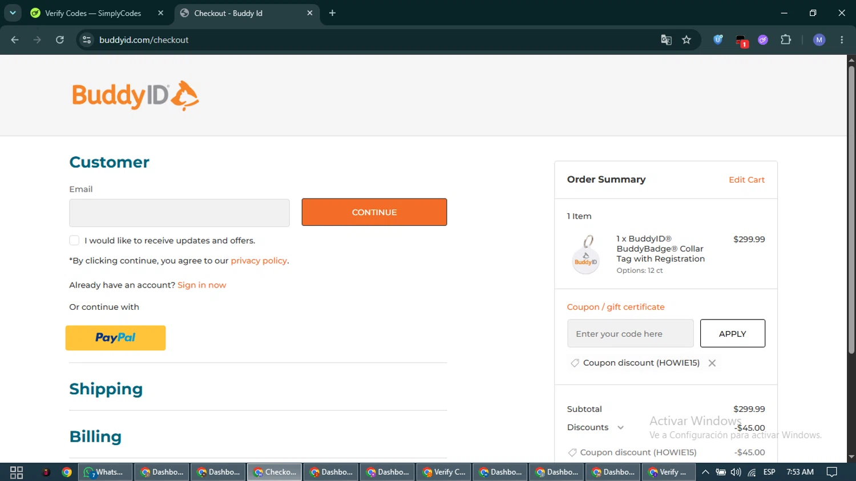Remove the HOWIE15 coupon discount
856x481 pixels.
coord(712,363)
